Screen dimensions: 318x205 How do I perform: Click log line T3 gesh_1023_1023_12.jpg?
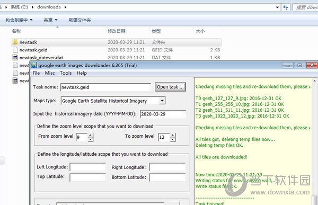point(242,116)
